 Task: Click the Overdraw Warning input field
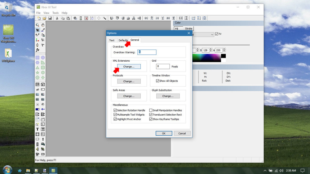tap(147, 52)
